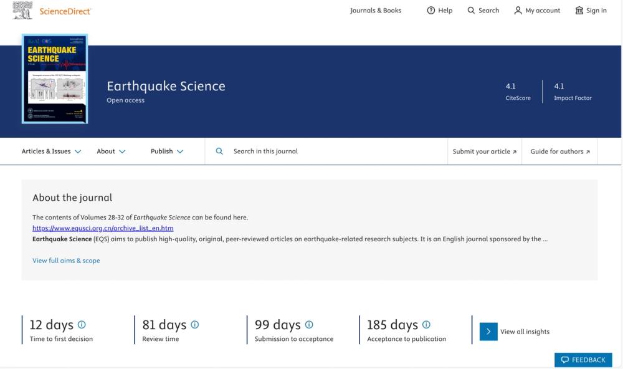Click the Submission to acceptance label
This screenshot has height=369, width=623.
coord(294,339)
